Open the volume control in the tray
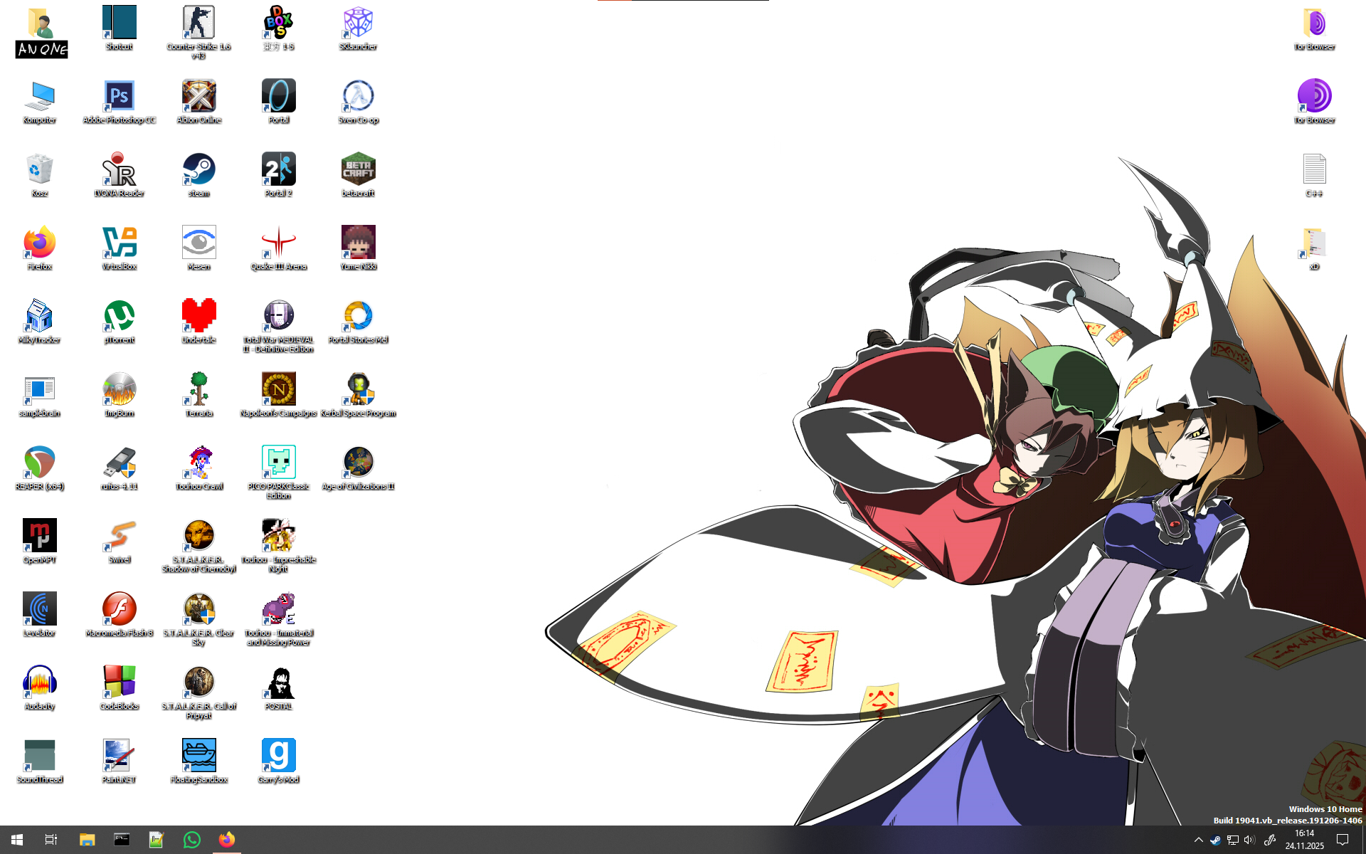 point(1249,840)
